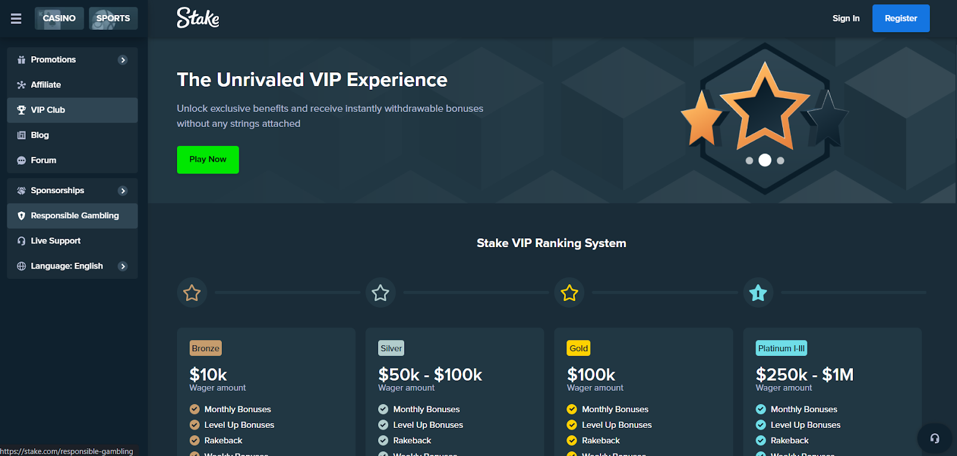The height and width of the screenshot is (456, 957).
Task: Click the Platinum I-III tier badge
Action: tap(782, 348)
